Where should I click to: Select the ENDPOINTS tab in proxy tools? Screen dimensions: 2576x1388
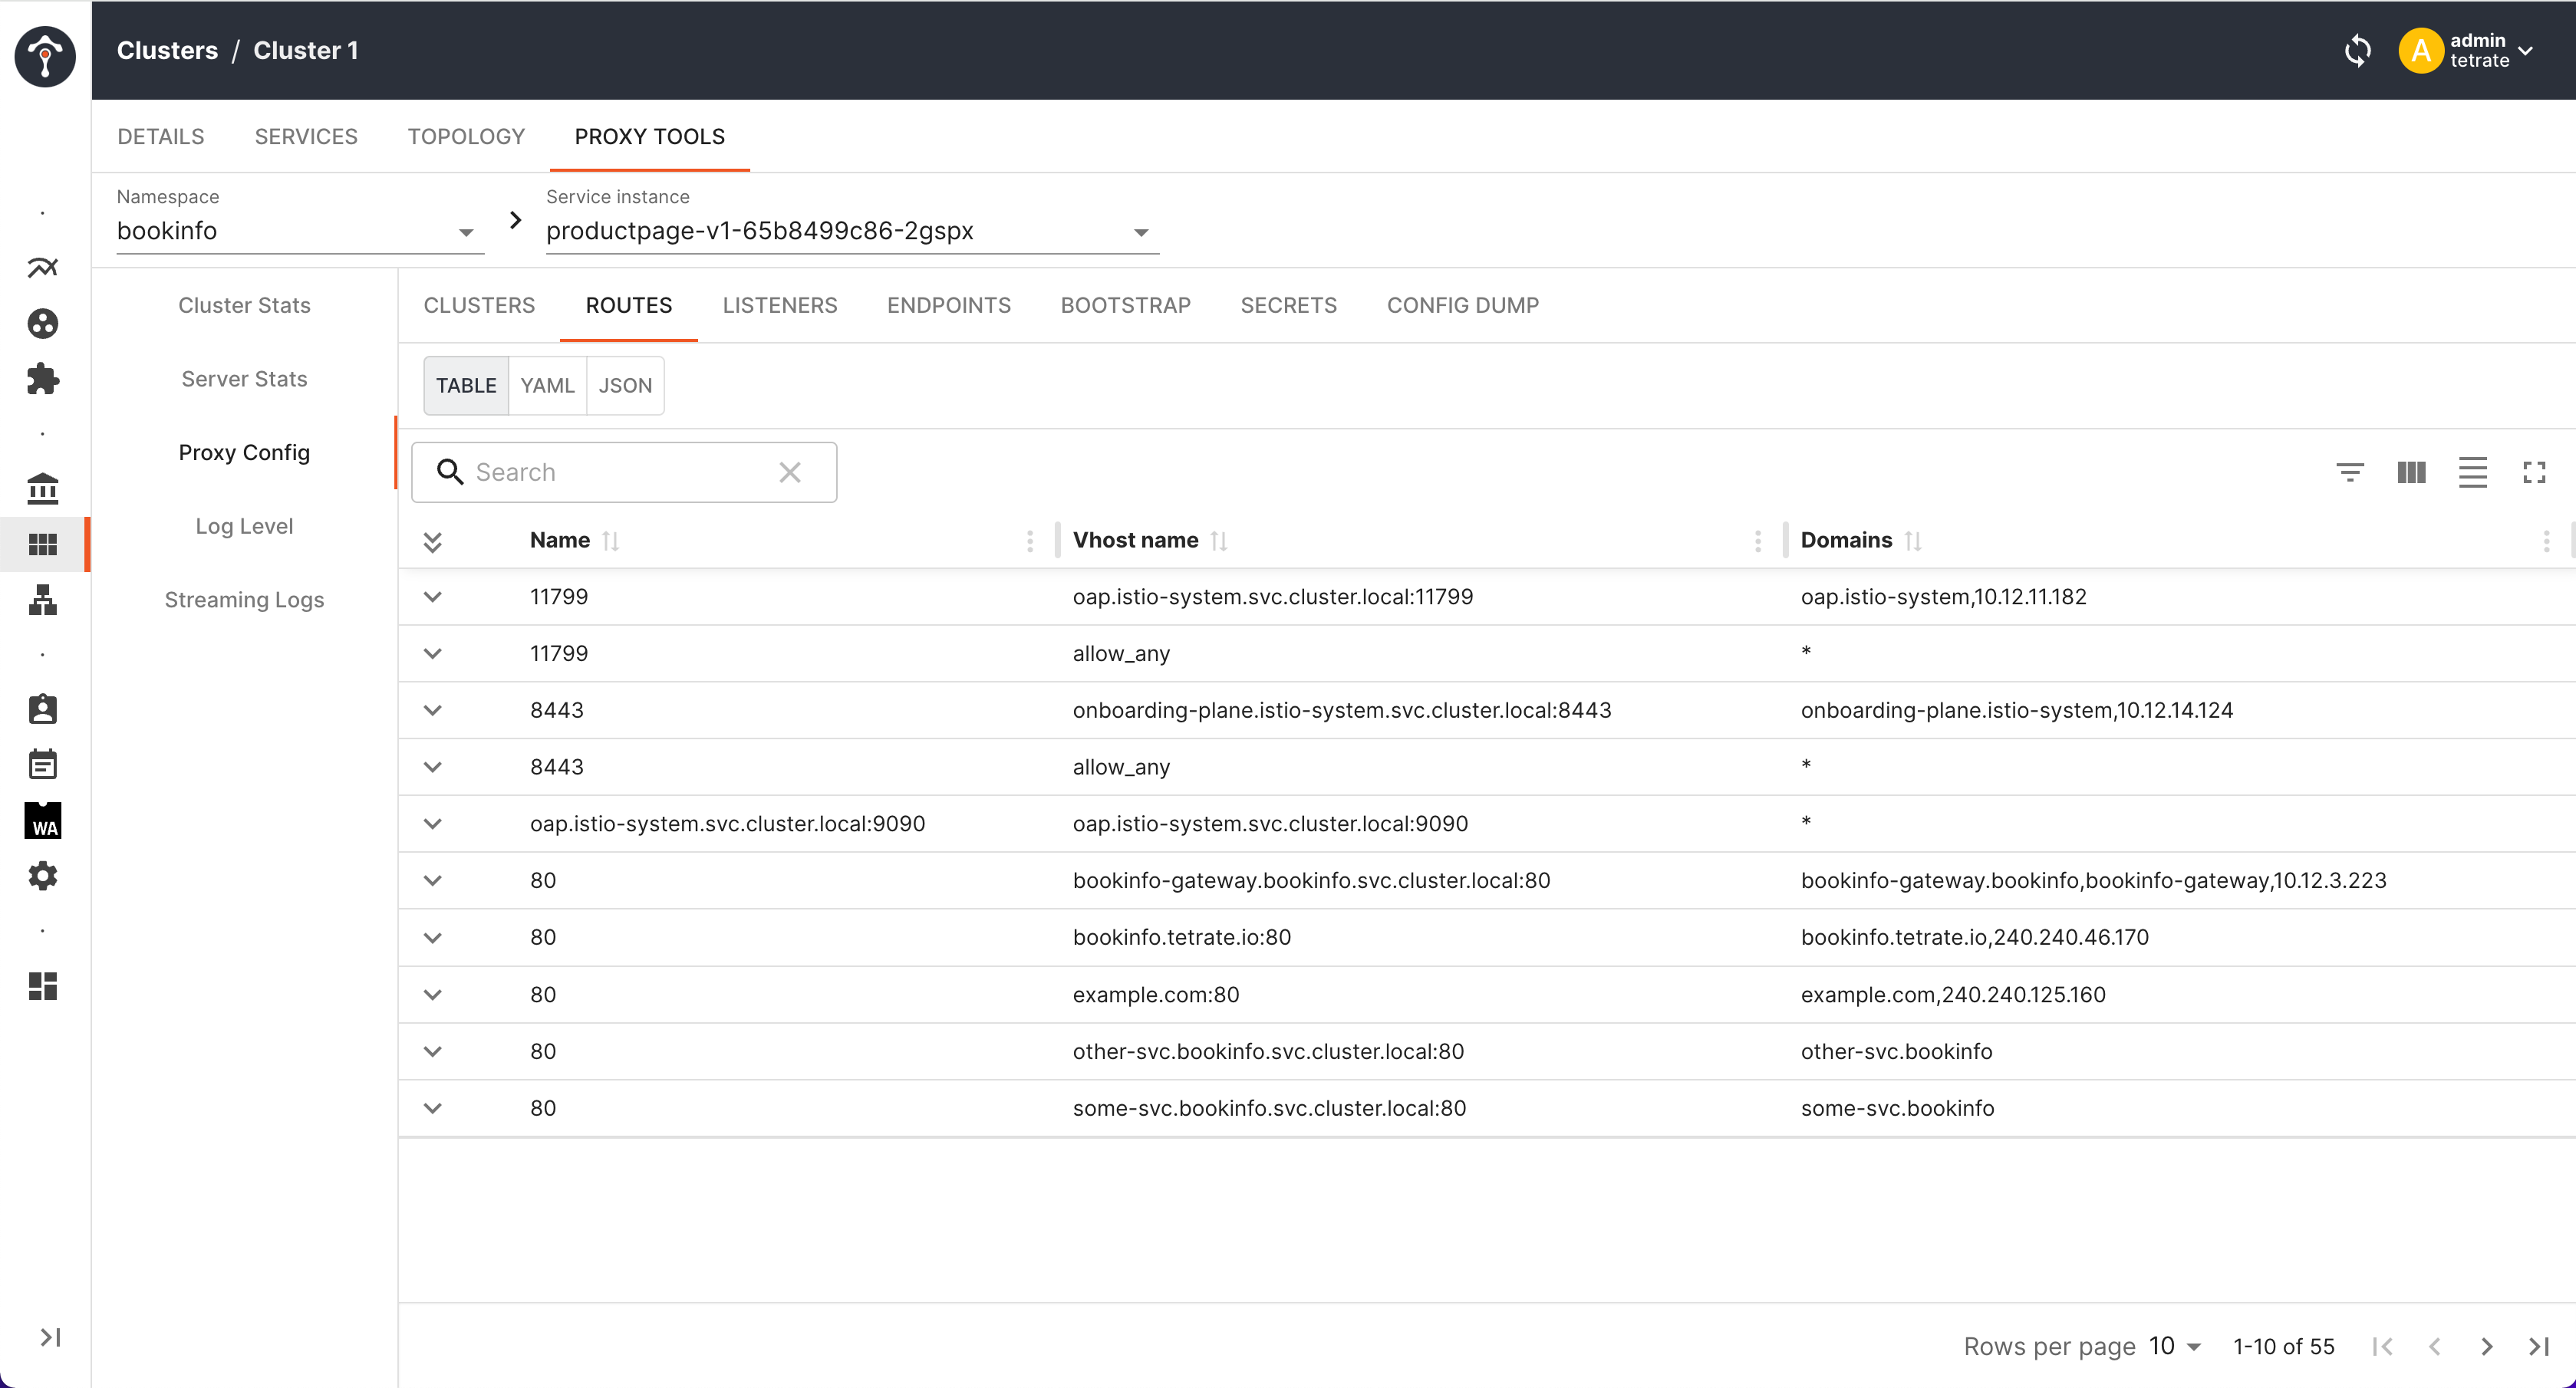point(949,304)
